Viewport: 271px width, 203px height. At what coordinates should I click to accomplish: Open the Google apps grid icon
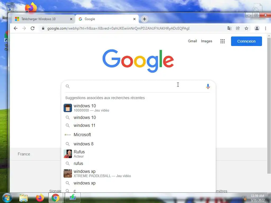[222, 41]
